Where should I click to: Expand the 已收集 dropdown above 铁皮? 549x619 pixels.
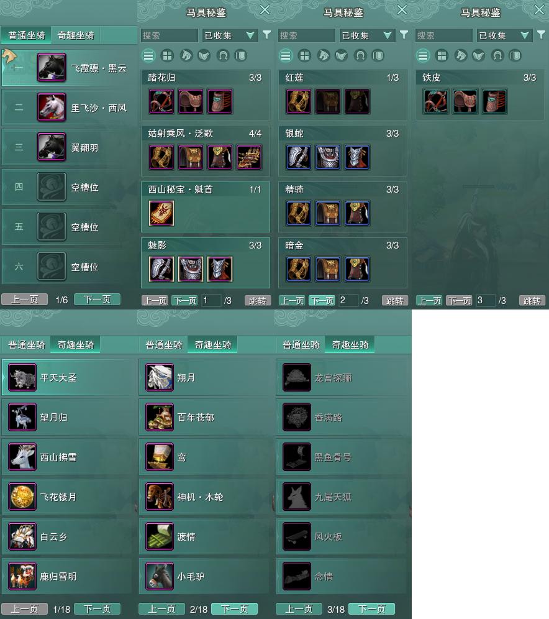(504, 35)
